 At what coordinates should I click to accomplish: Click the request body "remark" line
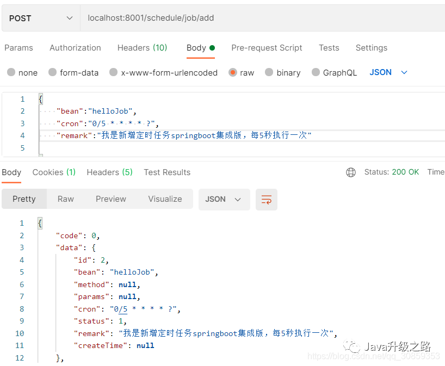pyautogui.click(x=184, y=135)
